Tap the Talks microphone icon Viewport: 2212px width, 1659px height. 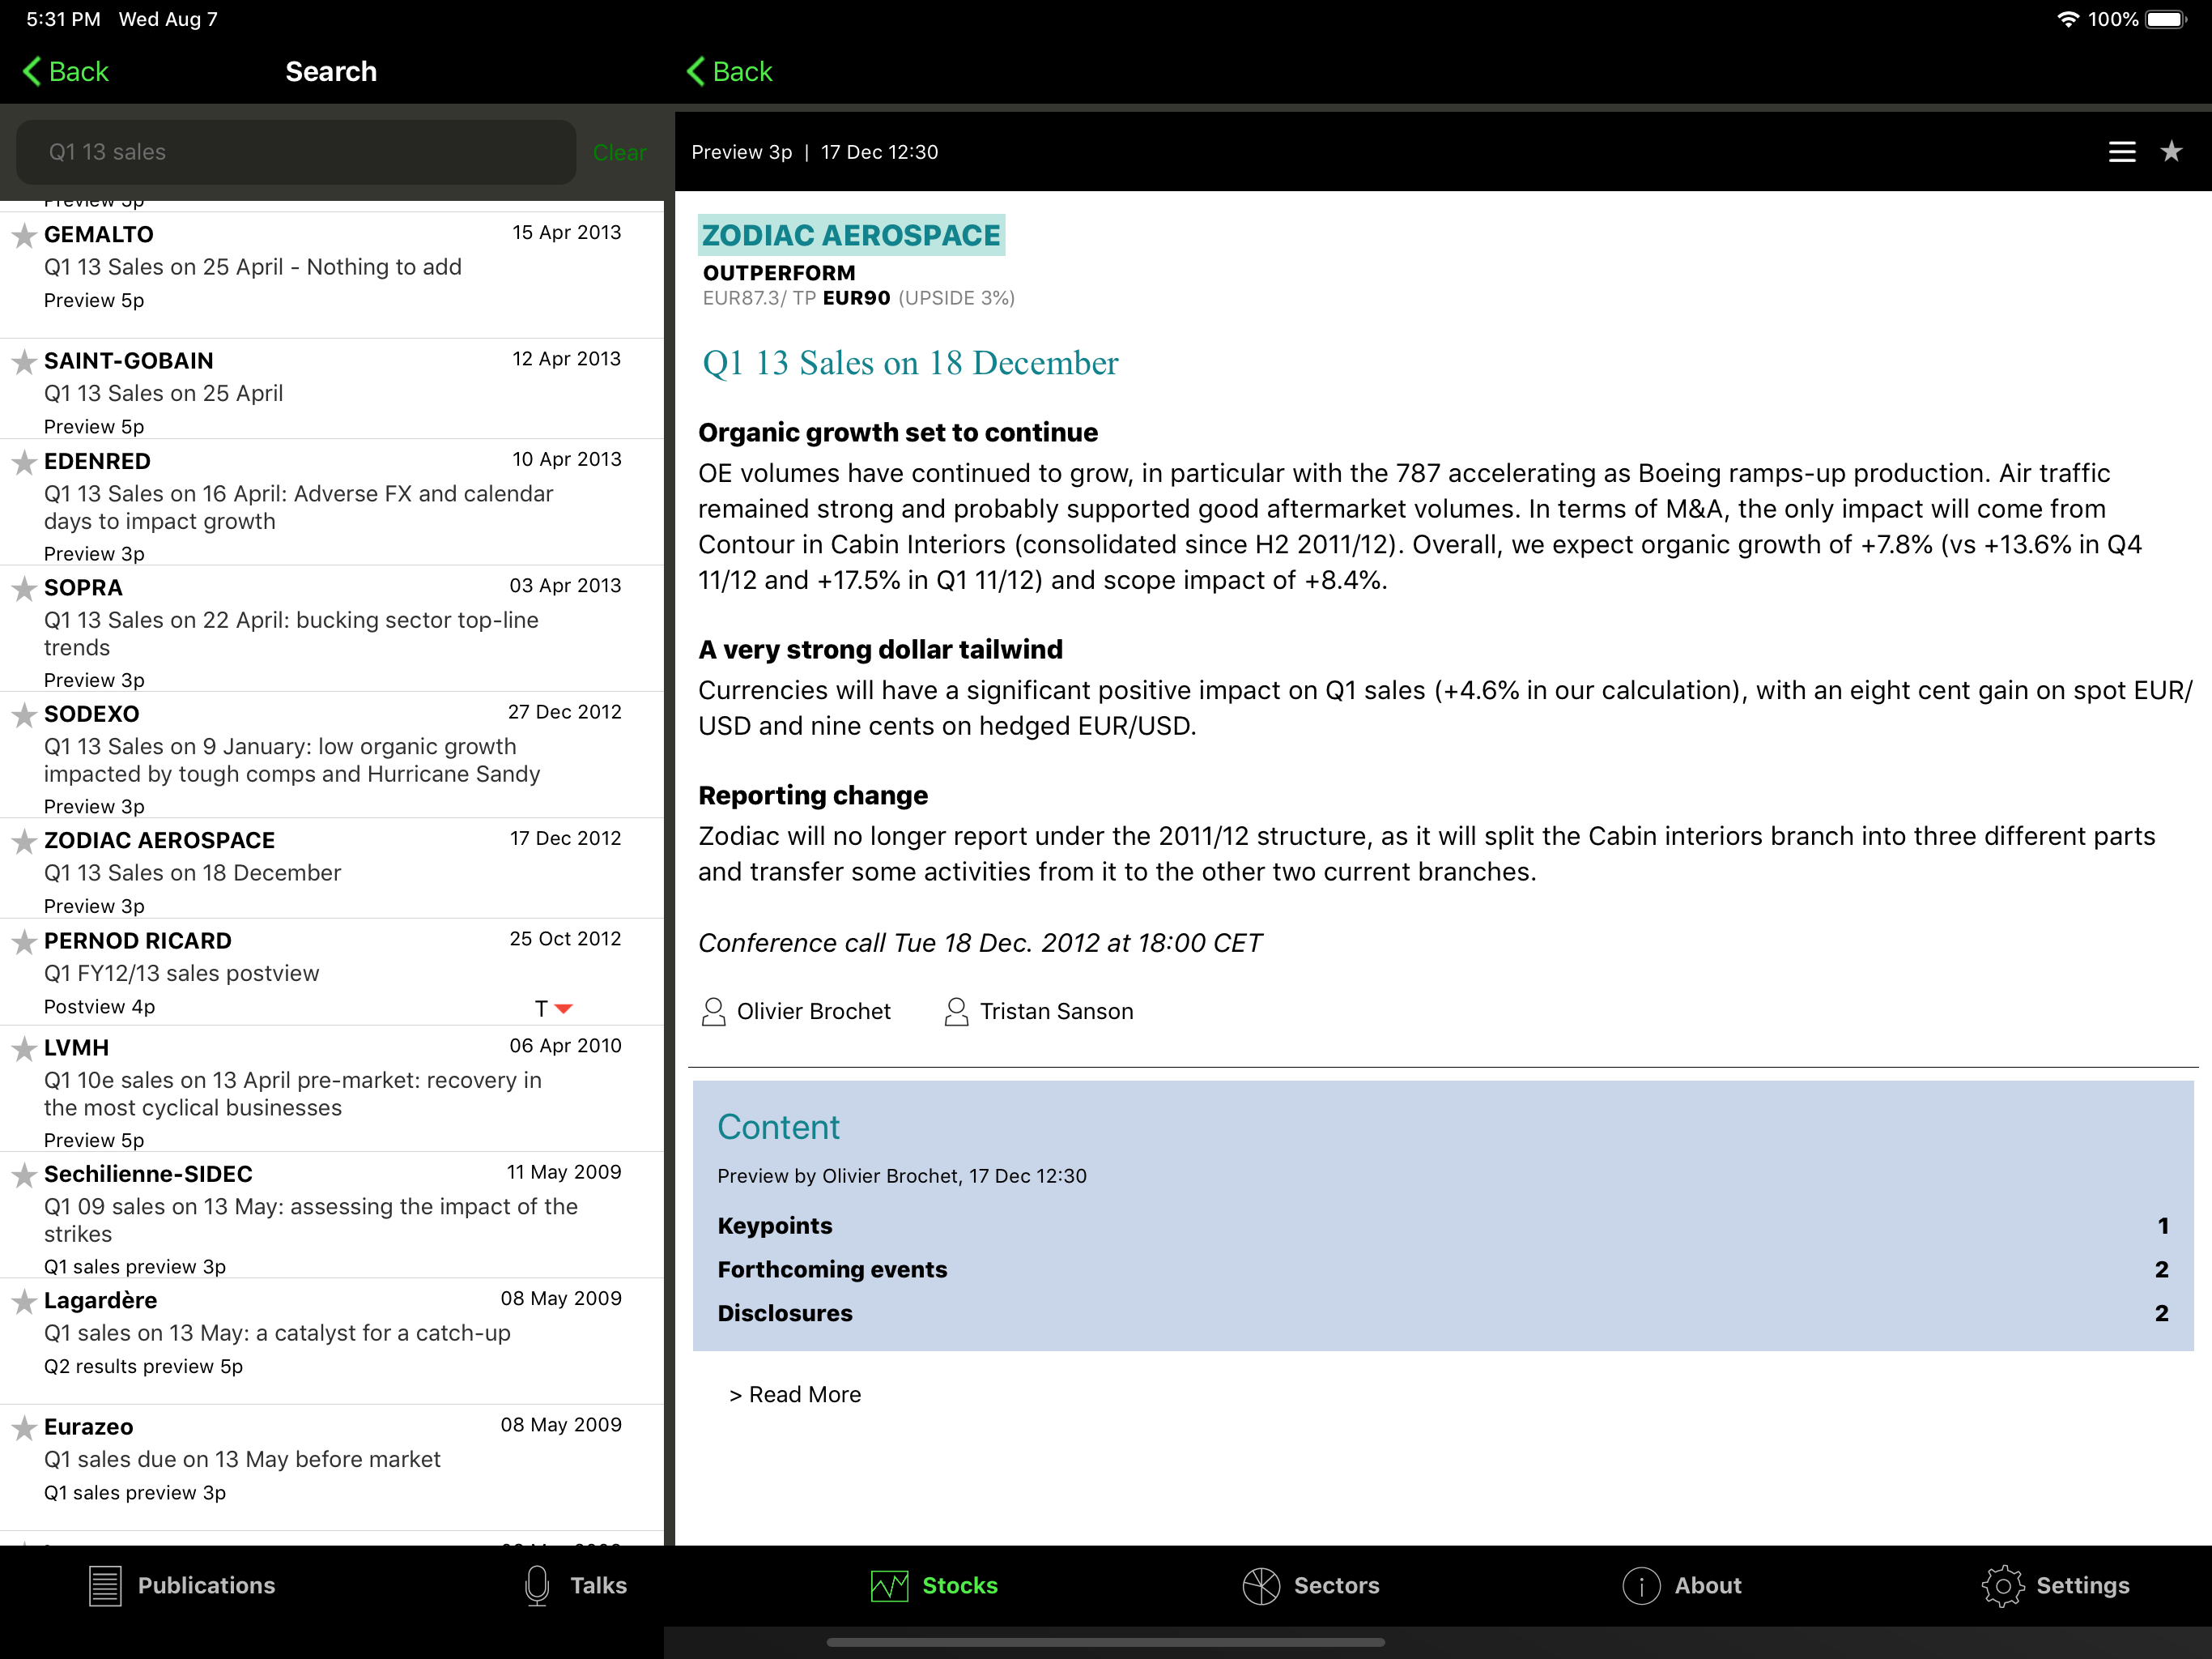537,1585
